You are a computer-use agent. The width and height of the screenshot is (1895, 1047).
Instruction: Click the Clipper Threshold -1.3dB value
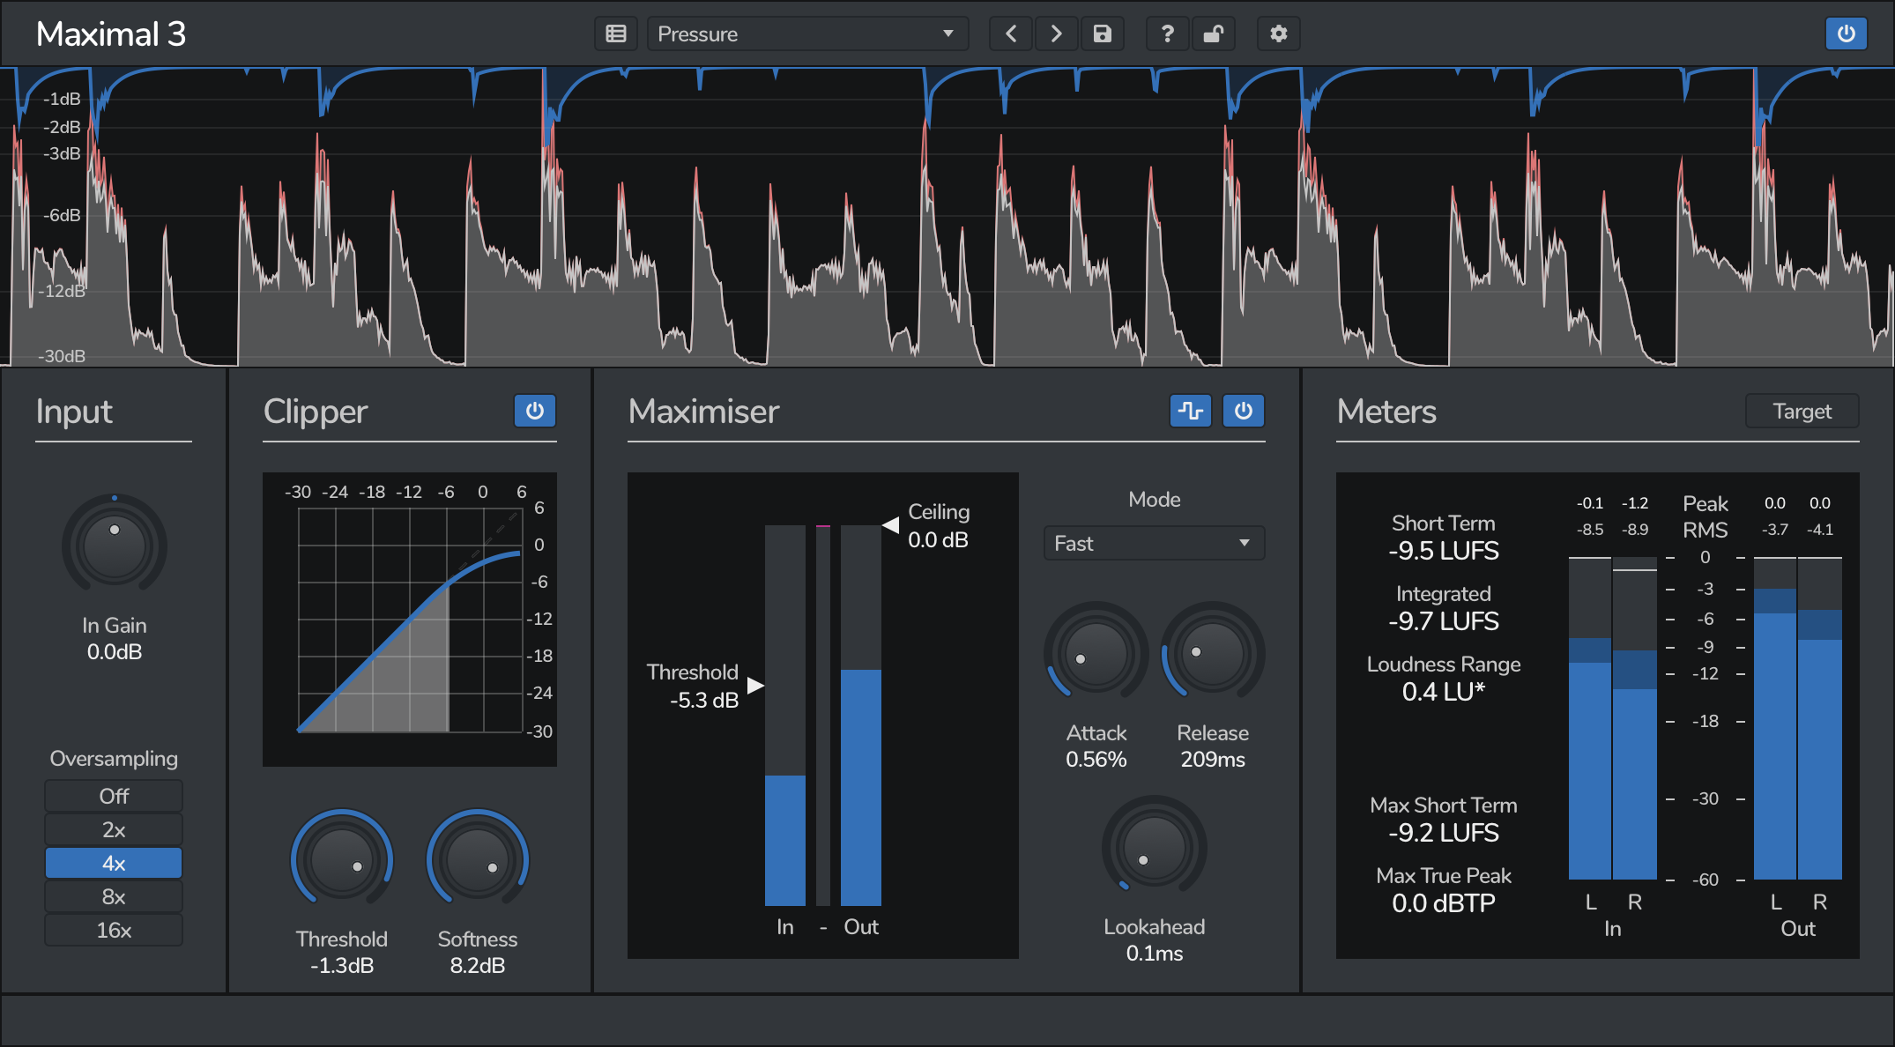[342, 966]
